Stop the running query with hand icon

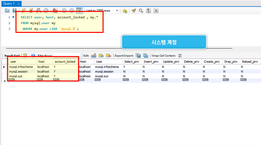46,10
